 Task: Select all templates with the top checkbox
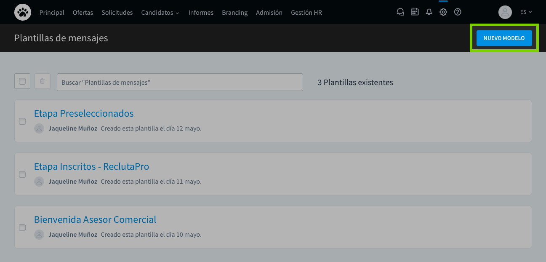(22, 81)
